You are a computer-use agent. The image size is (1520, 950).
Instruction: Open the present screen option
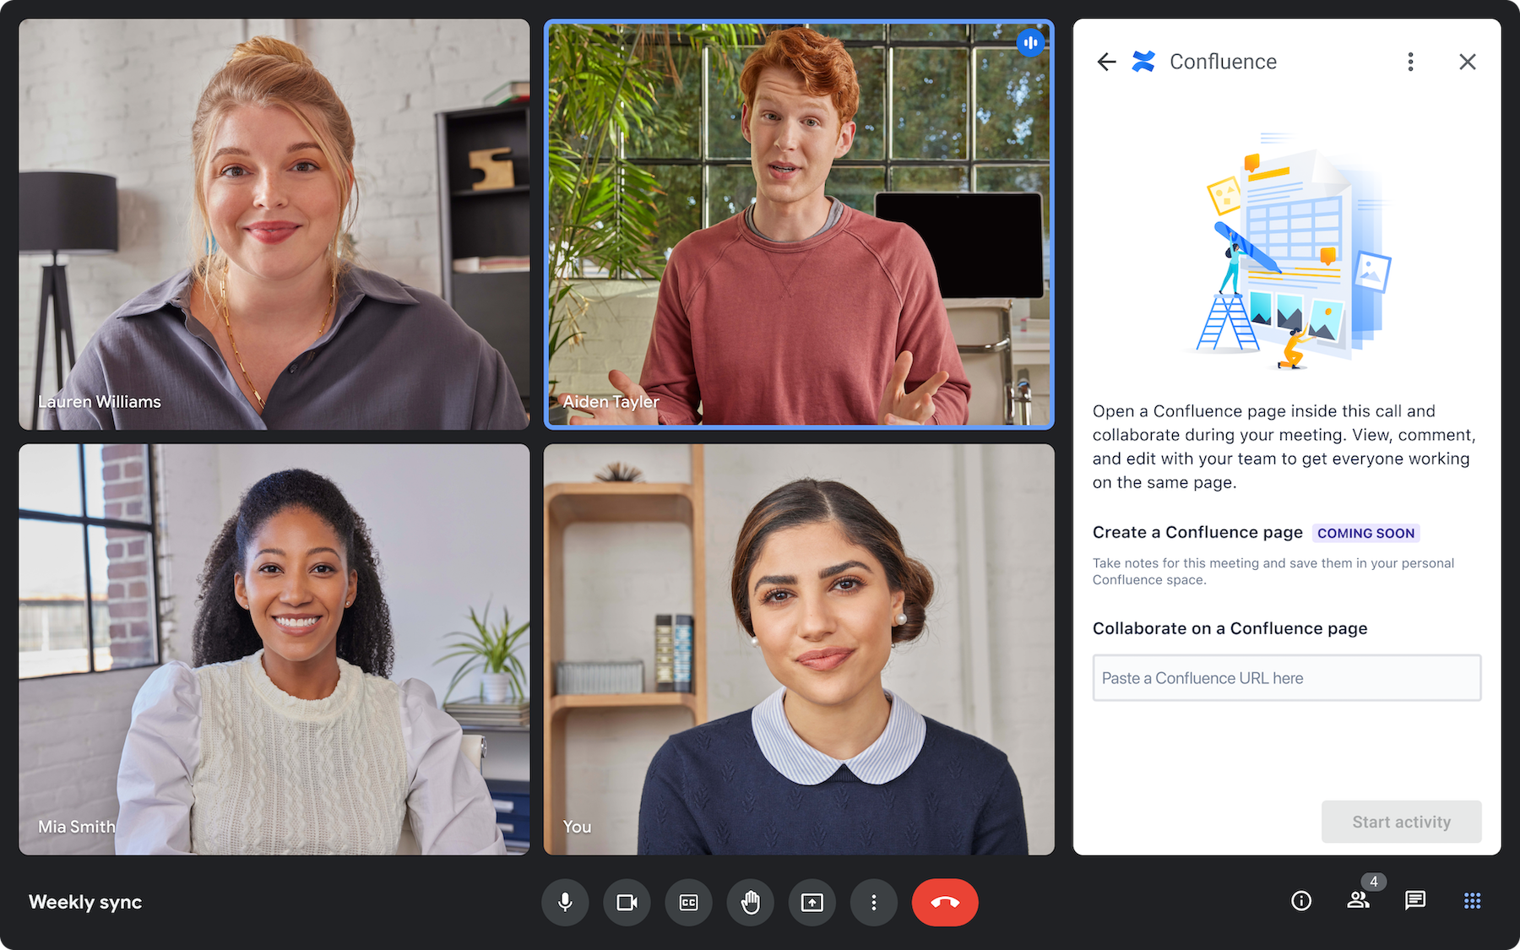[812, 902]
